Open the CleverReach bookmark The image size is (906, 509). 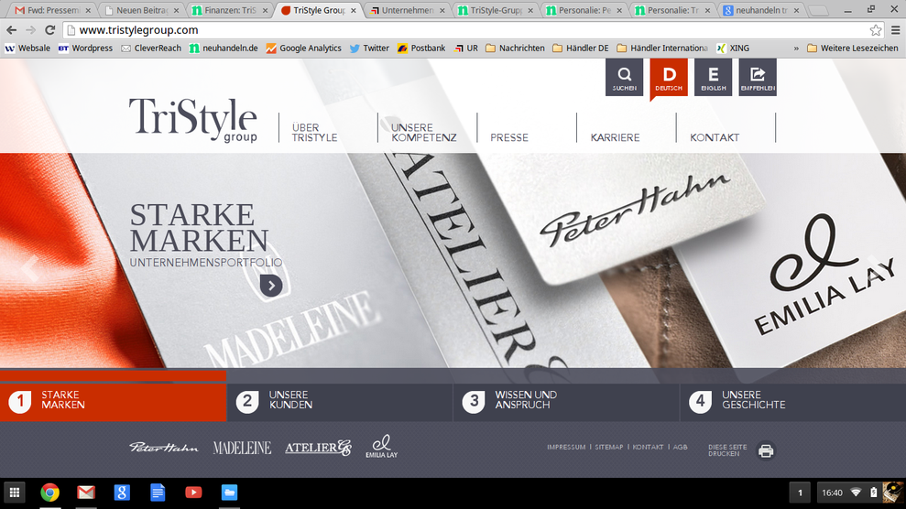click(x=151, y=49)
